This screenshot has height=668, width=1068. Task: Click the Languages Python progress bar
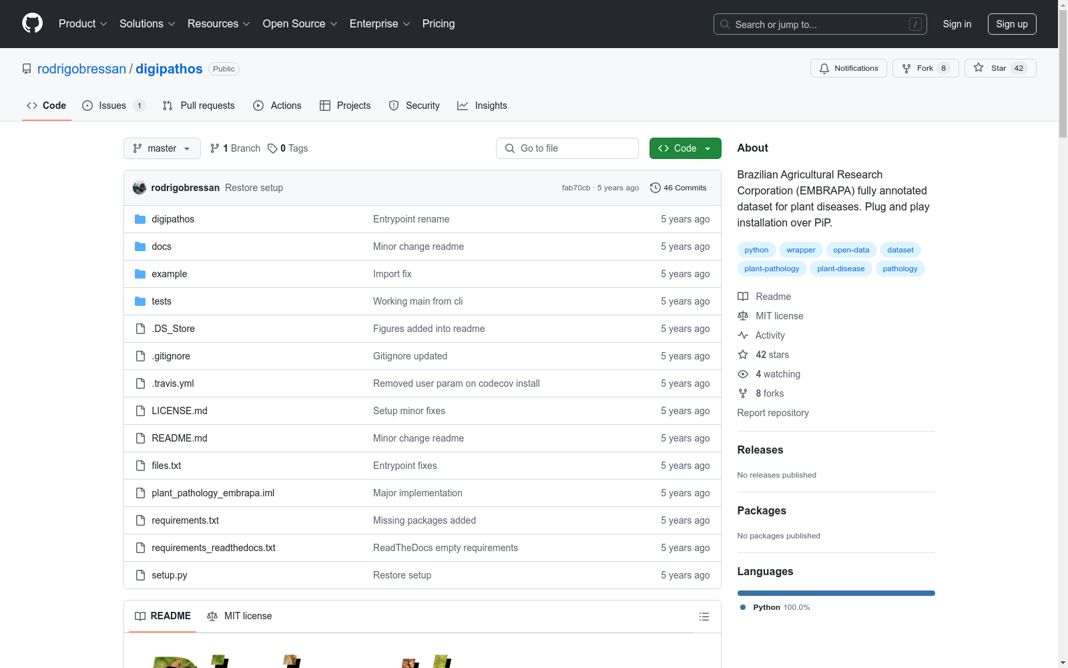pos(836,593)
